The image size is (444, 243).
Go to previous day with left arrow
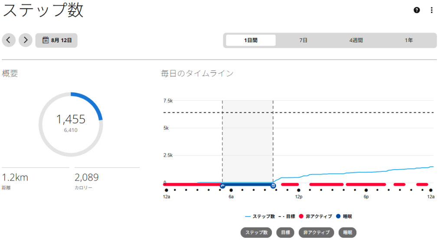pos(9,40)
